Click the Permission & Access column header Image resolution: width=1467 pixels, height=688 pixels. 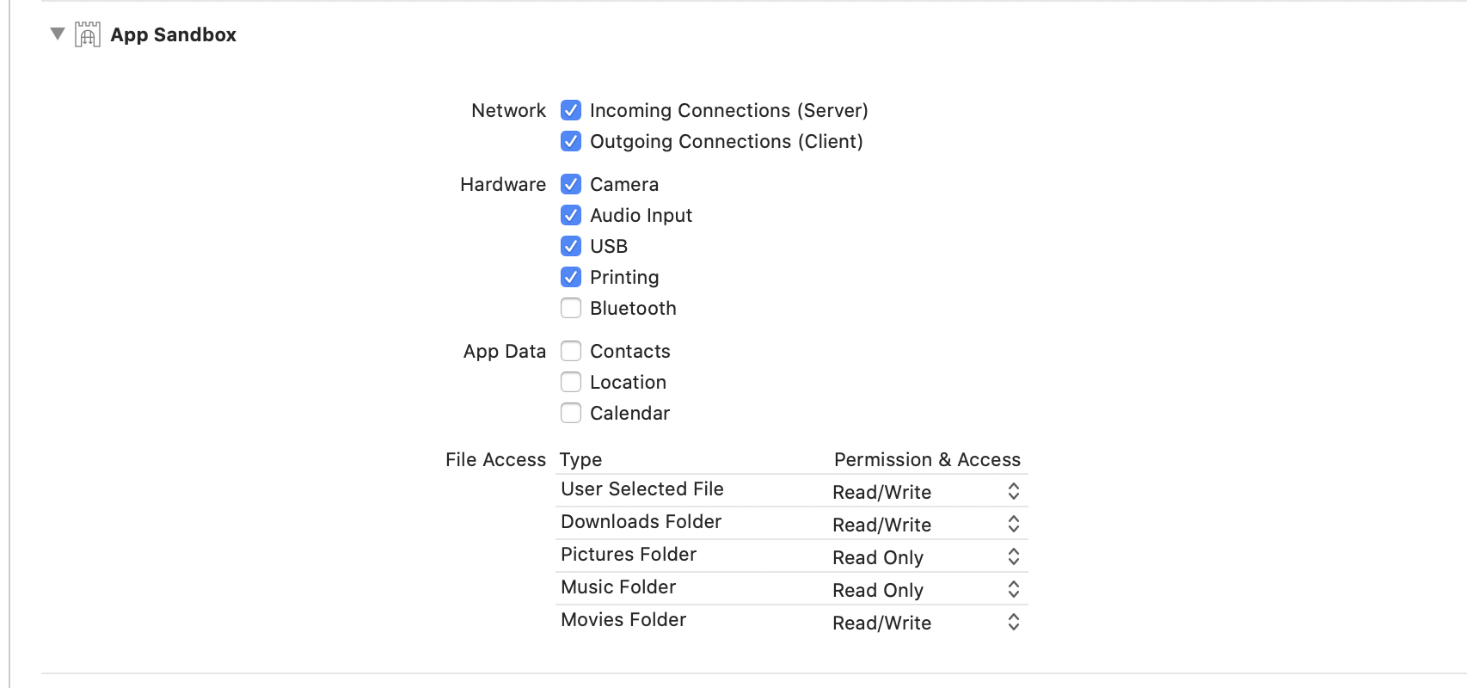click(927, 459)
